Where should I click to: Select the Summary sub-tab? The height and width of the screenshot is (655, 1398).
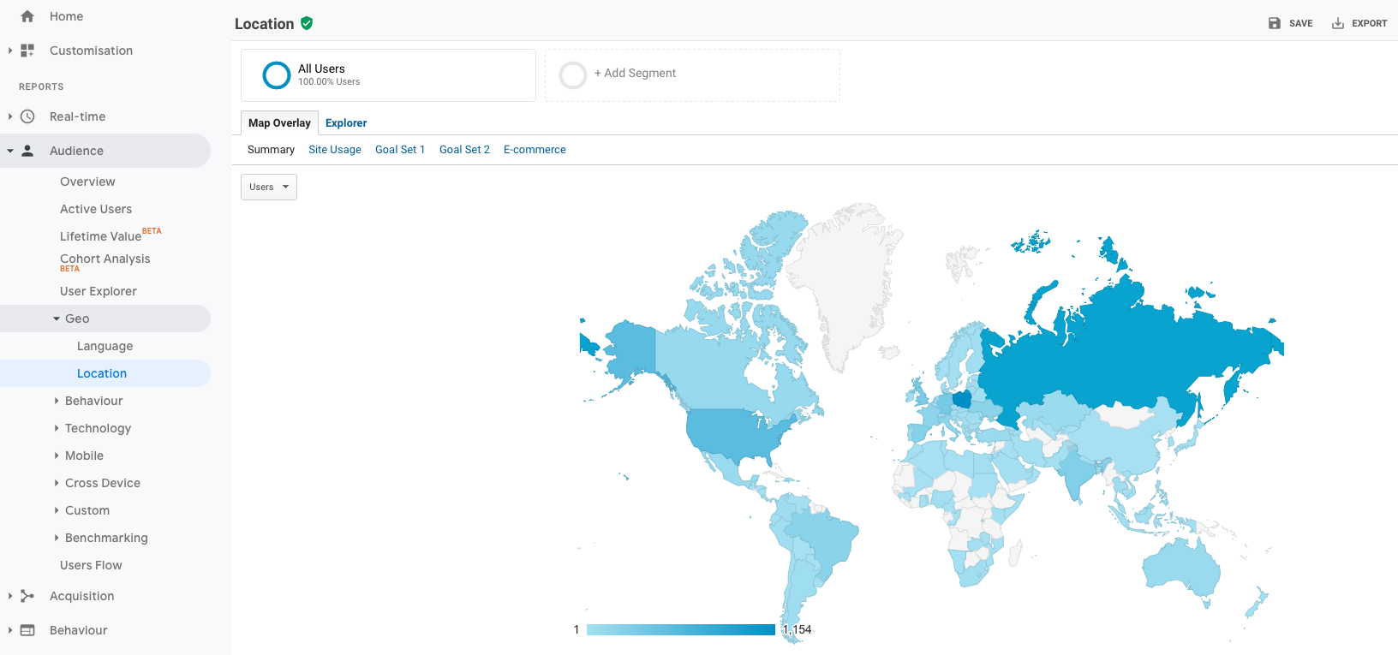271,150
